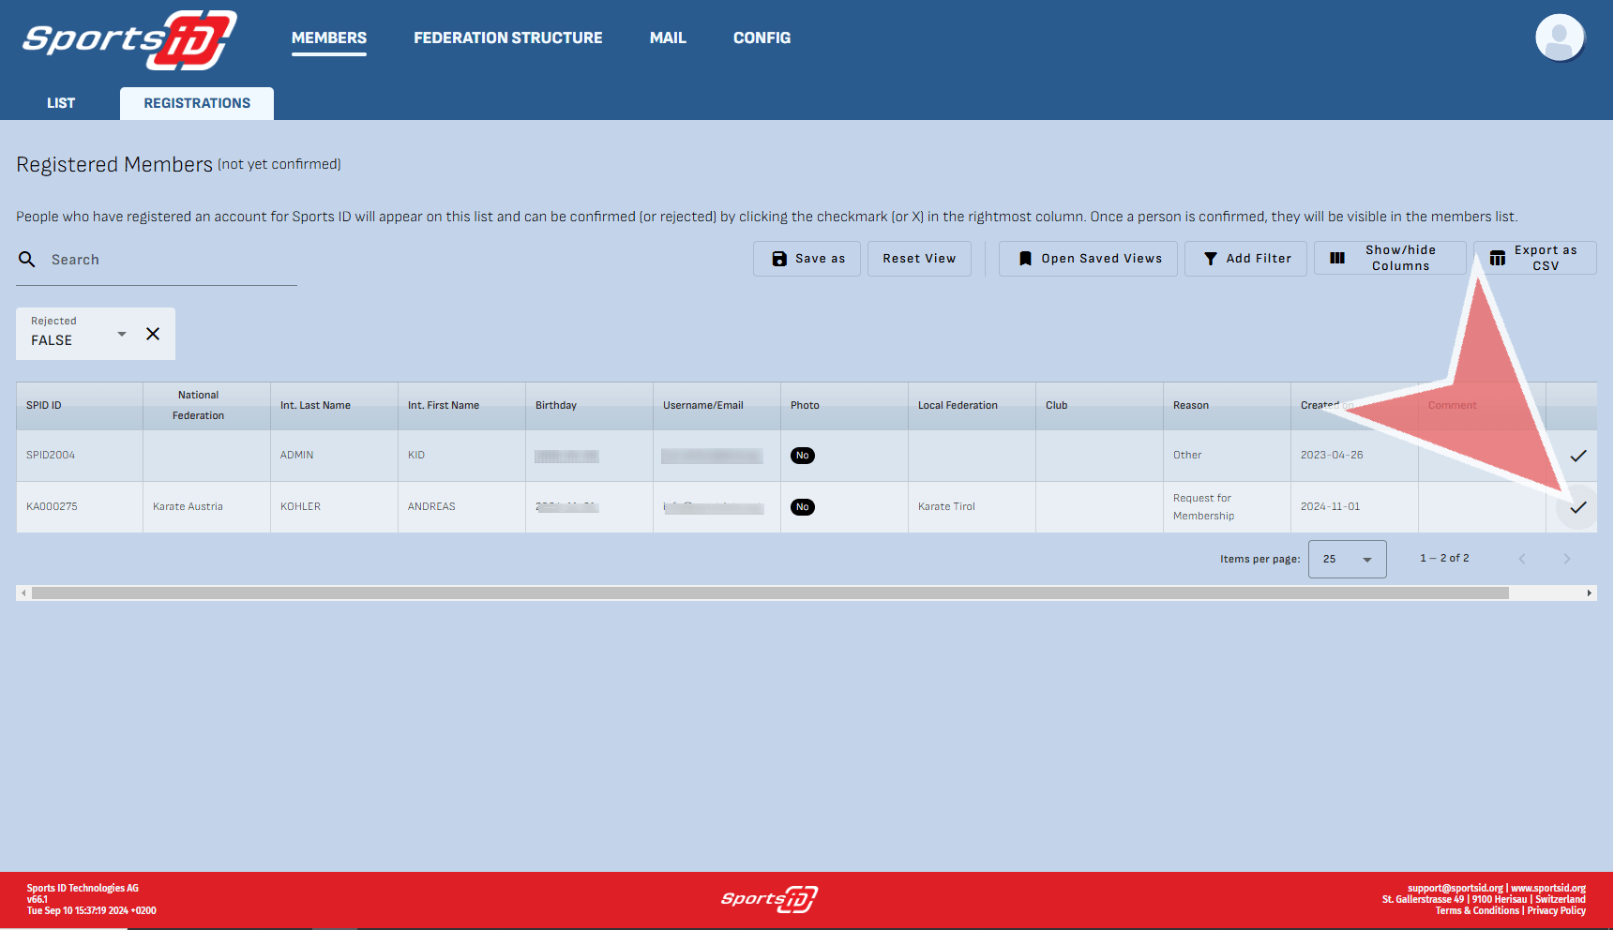The image size is (1614, 930).
Task: Go to next page of results
Action: coord(1566,559)
